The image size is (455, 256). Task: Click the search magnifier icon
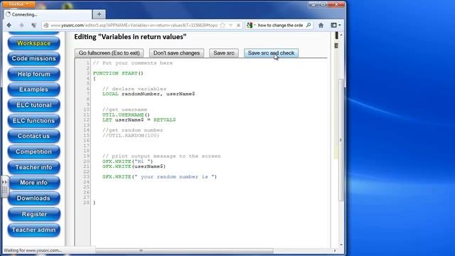309,26
